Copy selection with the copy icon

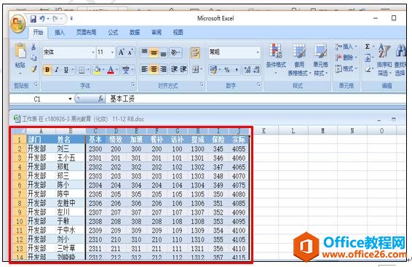(33, 57)
